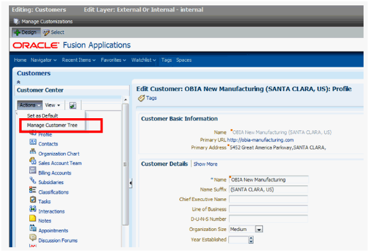Click the toolbar icon beside View menu

click(73, 105)
